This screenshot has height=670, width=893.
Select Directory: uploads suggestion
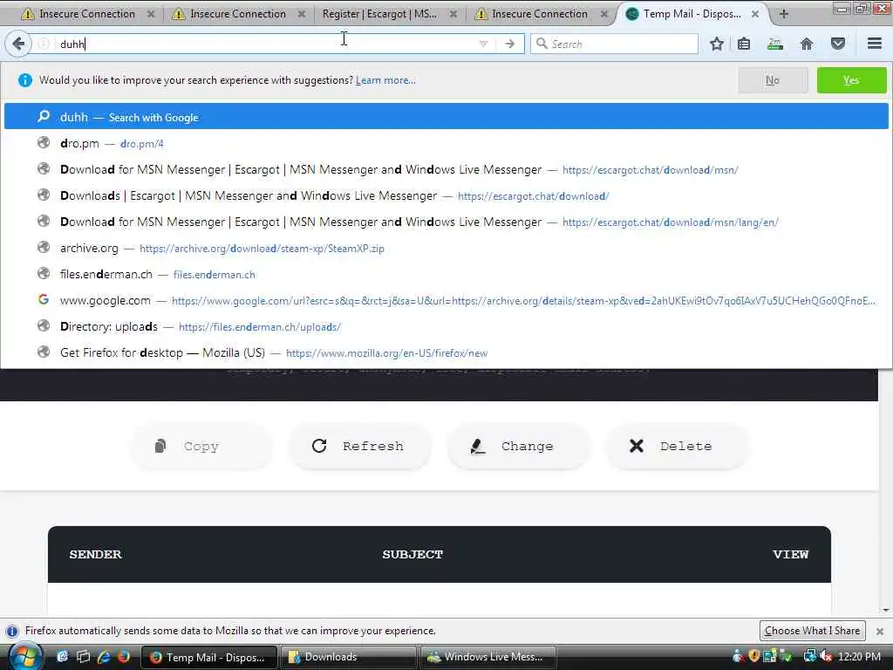point(446,326)
